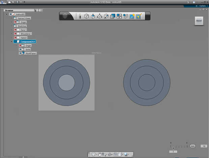The image size is (209, 158).
Task: Click the Save icon in title bar
Action: [x=17, y=2]
